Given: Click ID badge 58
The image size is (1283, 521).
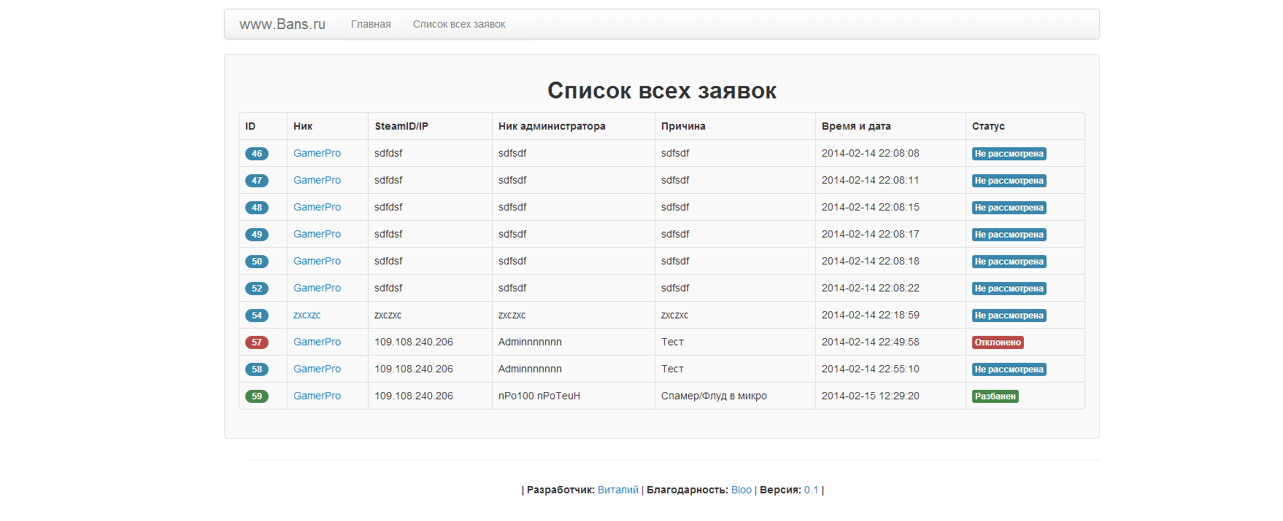Looking at the screenshot, I should [257, 369].
